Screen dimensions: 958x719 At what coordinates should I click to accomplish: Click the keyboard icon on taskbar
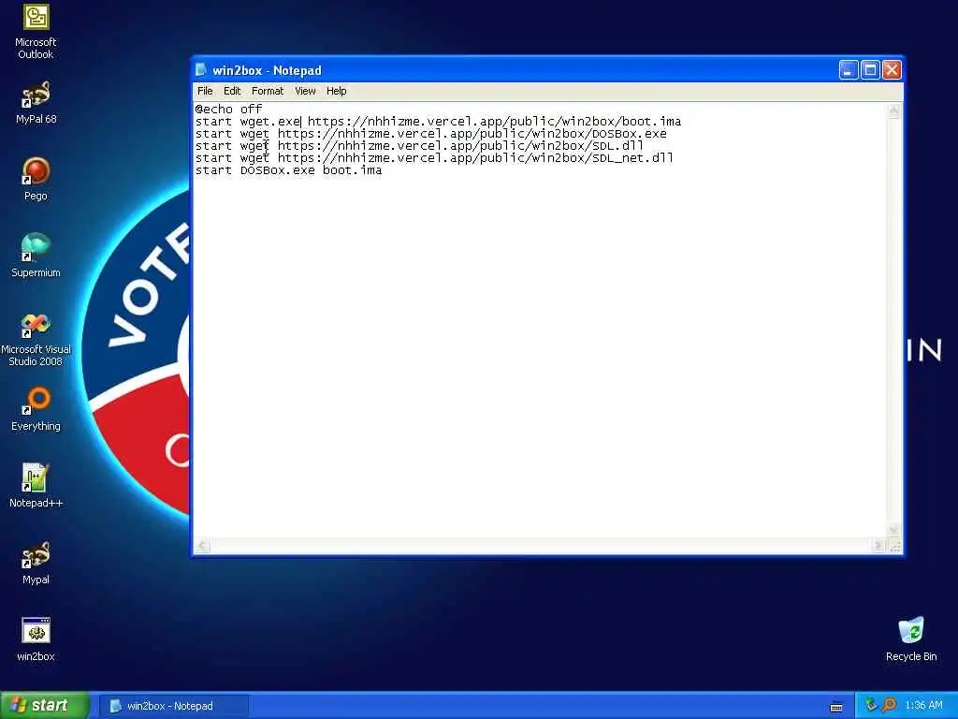(x=836, y=707)
